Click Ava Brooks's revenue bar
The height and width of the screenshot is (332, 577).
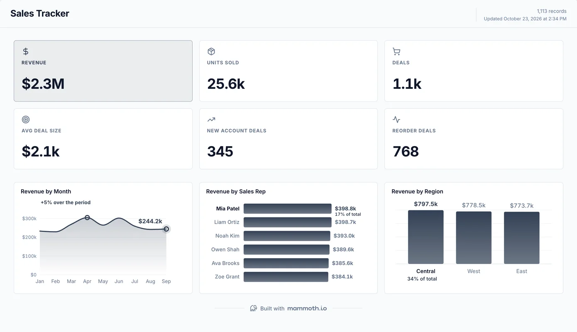[x=286, y=264]
